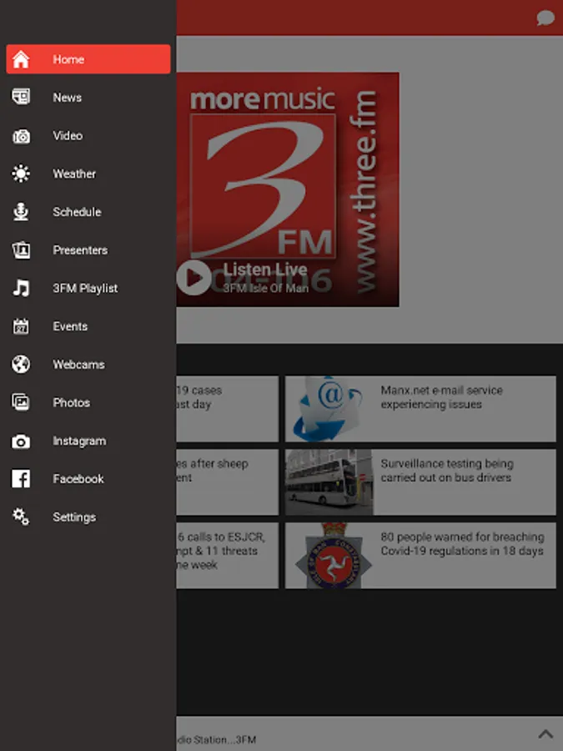The height and width of the screenshot is (751, 563).
Task: Go to News in the drawer
Action: click(88, 98)
